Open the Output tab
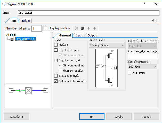162x123 pixels. pyautogui.click(x=92, y=35)
